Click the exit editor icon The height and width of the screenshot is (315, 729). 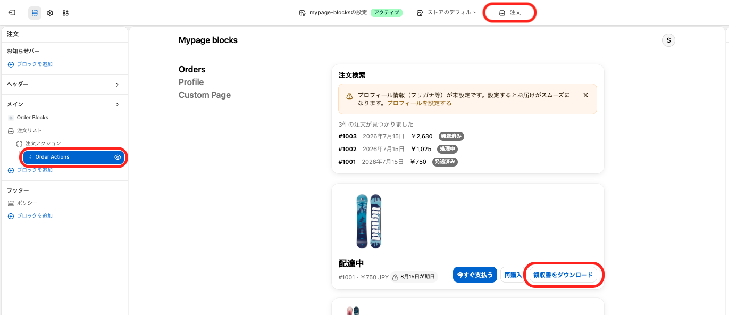pos(12,12)
